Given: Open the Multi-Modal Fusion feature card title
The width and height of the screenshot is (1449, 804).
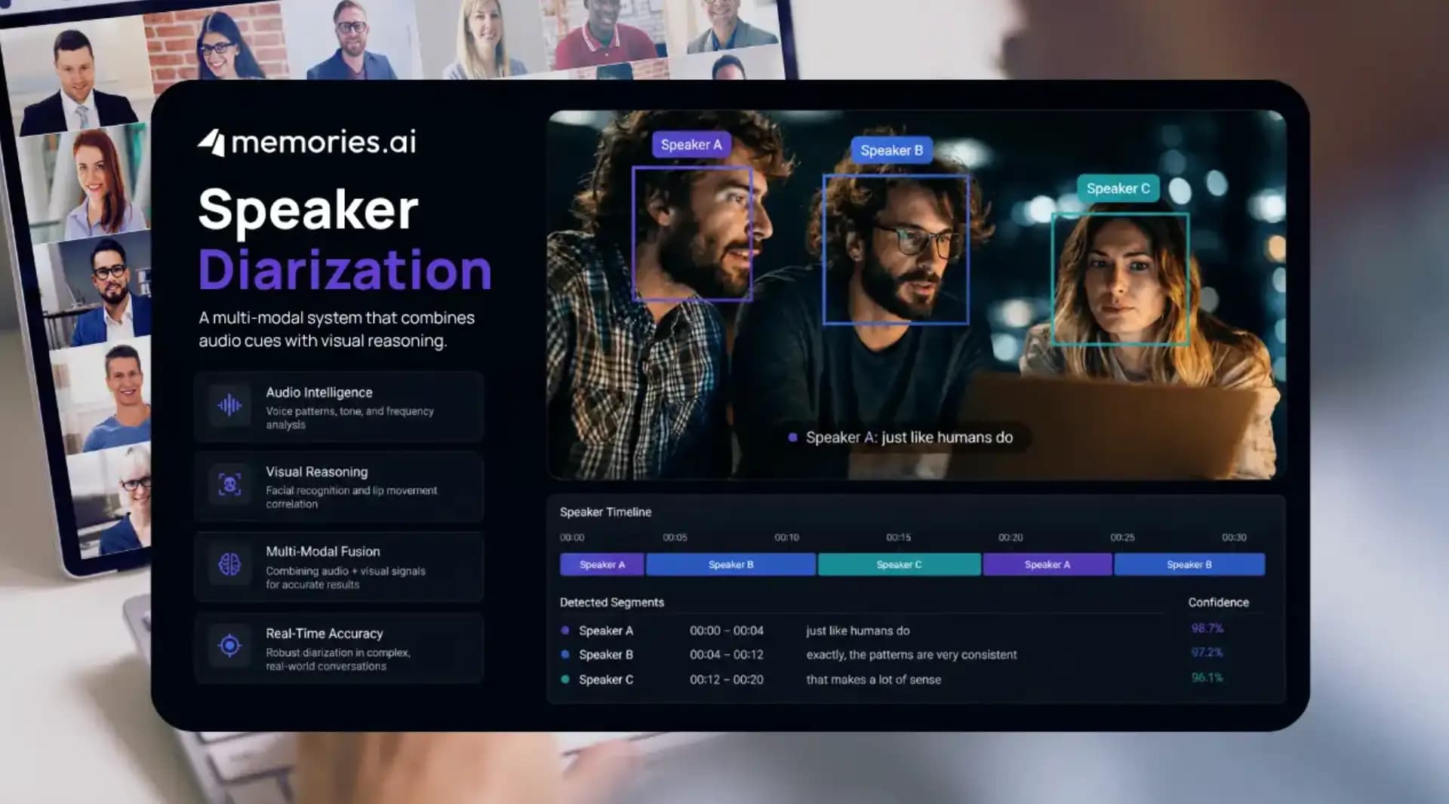Looking at the screenshot, I should [323, 552].
